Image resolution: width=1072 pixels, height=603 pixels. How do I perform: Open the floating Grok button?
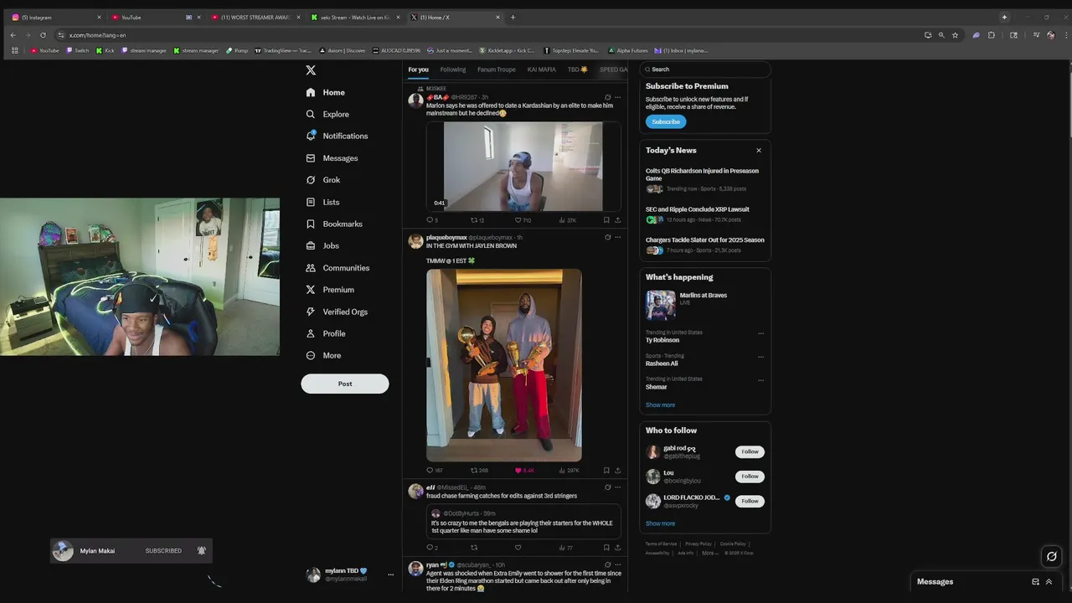1052,556
